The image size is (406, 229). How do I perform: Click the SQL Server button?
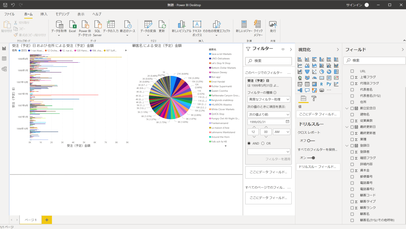[97, 28]
